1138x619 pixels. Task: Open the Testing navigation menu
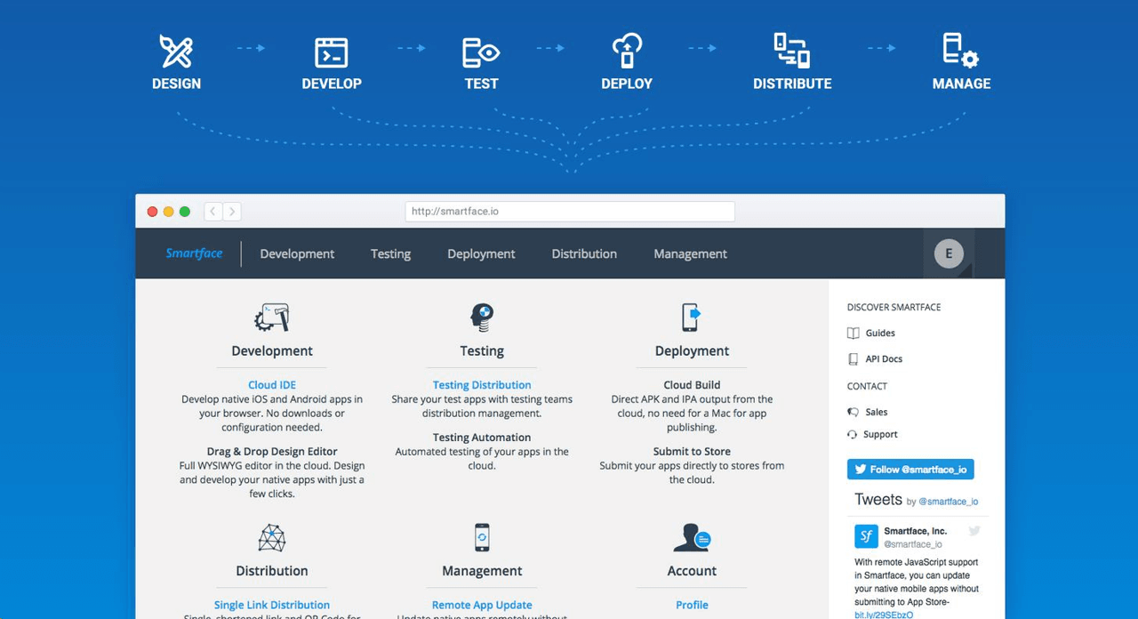click(x=390, y=253)
